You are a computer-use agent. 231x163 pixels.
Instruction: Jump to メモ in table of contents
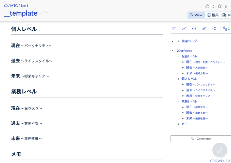tap(184, 124)
